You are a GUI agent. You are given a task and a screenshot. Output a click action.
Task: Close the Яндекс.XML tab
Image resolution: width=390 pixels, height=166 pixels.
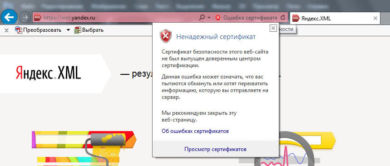pos(375,18)
